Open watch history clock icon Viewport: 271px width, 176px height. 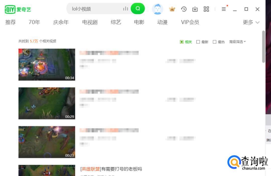(184, 9)
